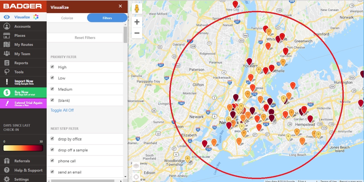The width and height of the screenshot is (364, 182).
Task: Open the map layers selector
Action: (x=136, y=165)
